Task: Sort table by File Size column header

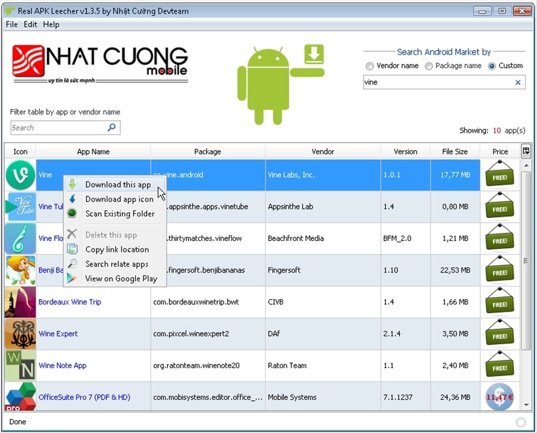Action: (x=455, y=152)
